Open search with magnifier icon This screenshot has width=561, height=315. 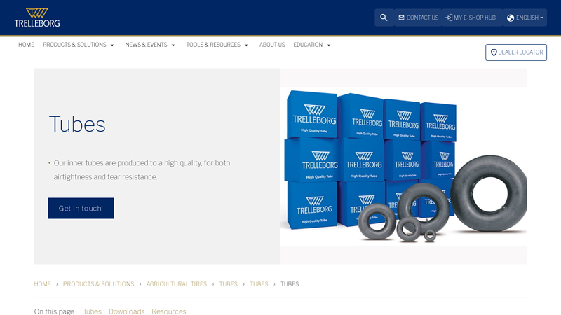click(x=384, y=17)
